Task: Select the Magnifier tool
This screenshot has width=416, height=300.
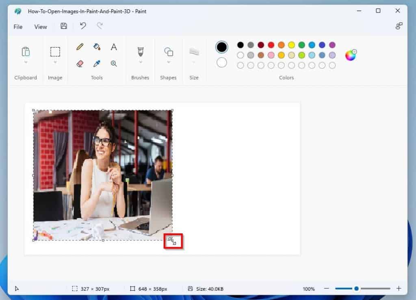Action: (x=114, y=64)
